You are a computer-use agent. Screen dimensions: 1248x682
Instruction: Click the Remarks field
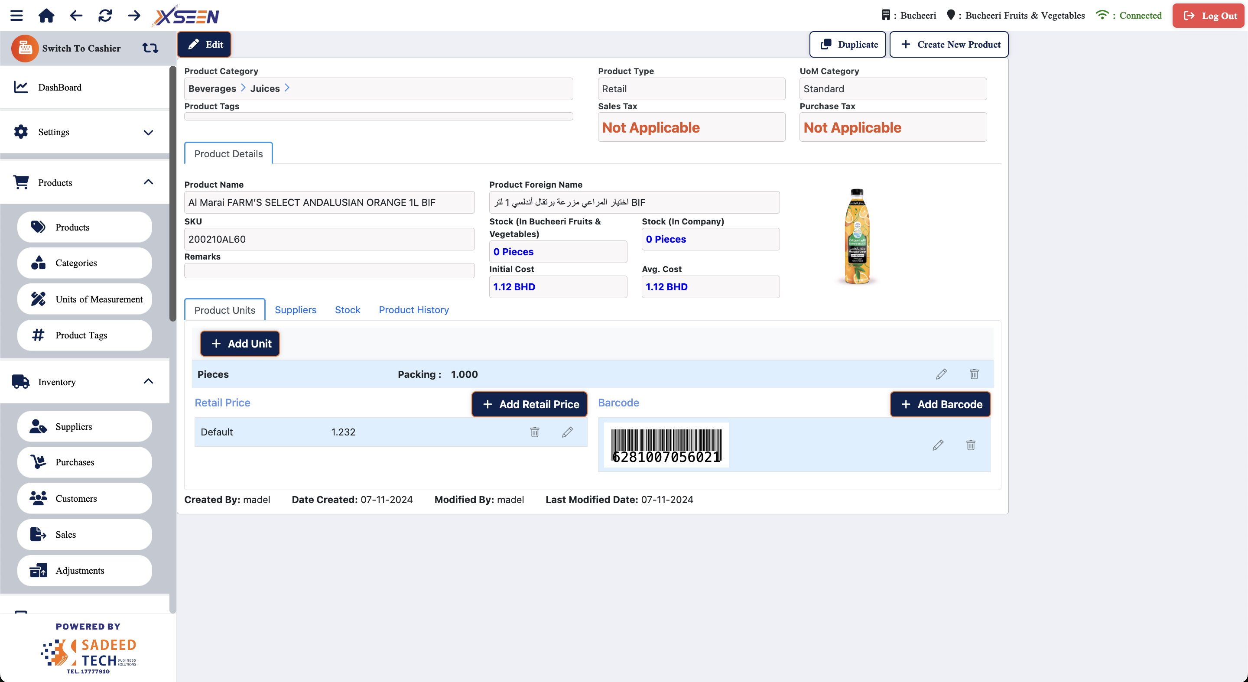[329, 270]
